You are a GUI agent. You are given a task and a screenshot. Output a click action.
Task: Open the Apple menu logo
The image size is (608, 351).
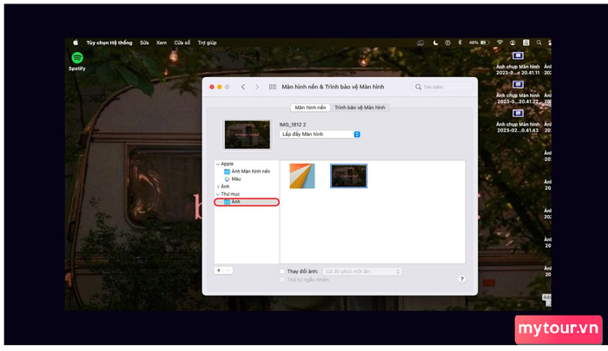point(76,42)
